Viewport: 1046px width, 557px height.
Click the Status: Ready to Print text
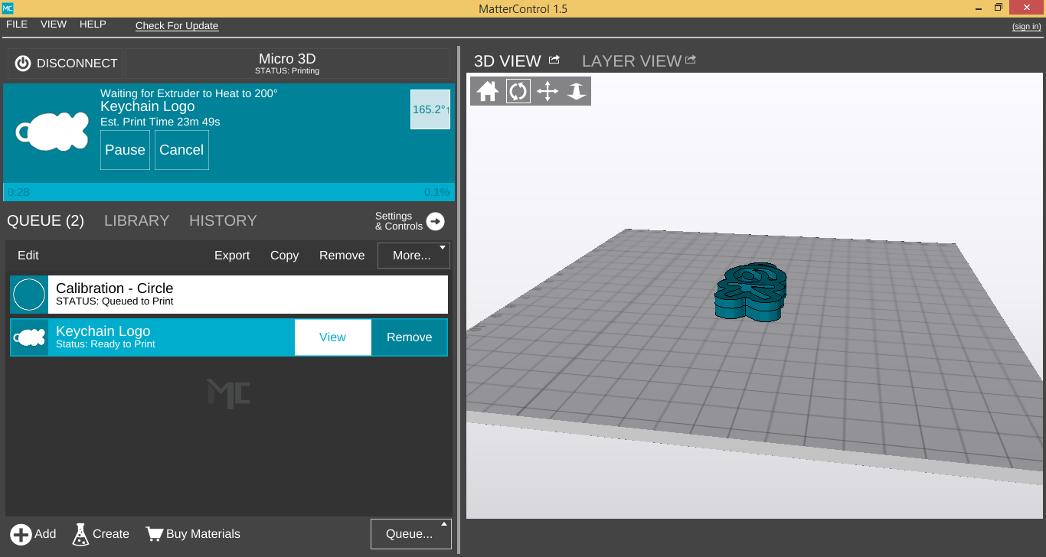coord(106,344)
